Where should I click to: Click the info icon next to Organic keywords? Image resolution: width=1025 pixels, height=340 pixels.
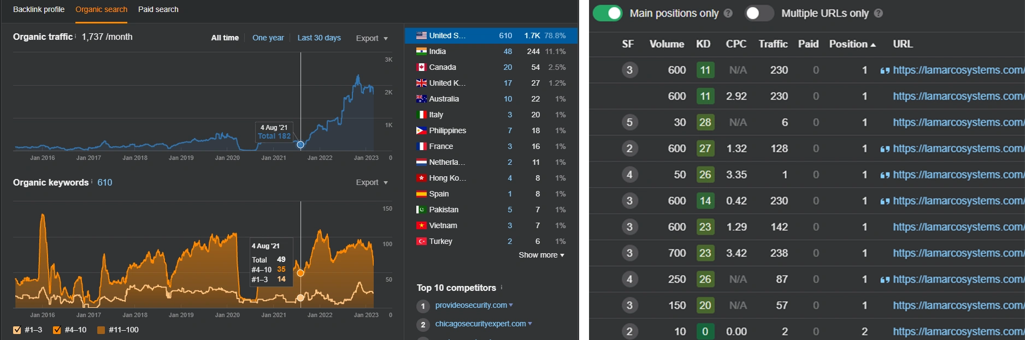[x=91, y=181]
